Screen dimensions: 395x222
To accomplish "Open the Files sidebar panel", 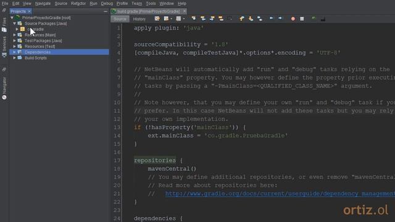I will (4, 25).
